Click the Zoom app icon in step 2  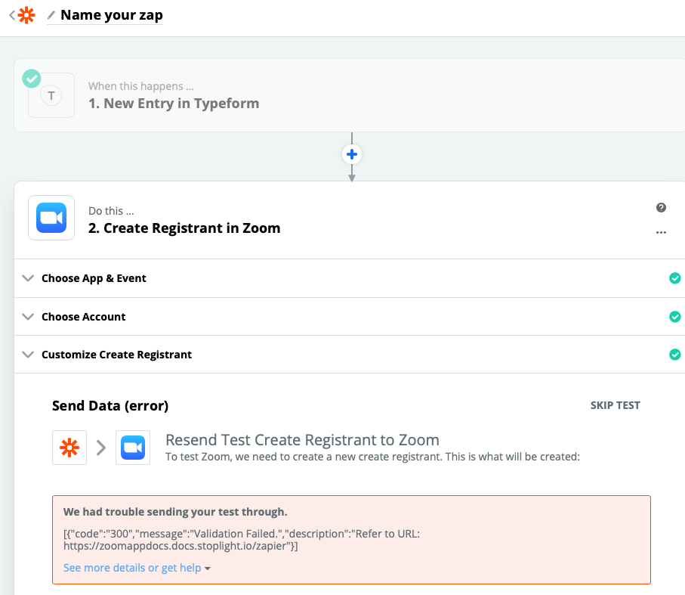coord(51,218)
